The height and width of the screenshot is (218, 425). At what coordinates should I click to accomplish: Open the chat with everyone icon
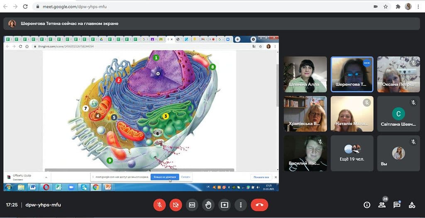click(397, 205)
